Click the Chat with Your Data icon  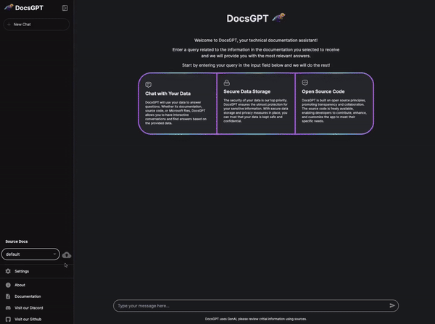click(149, 84)
